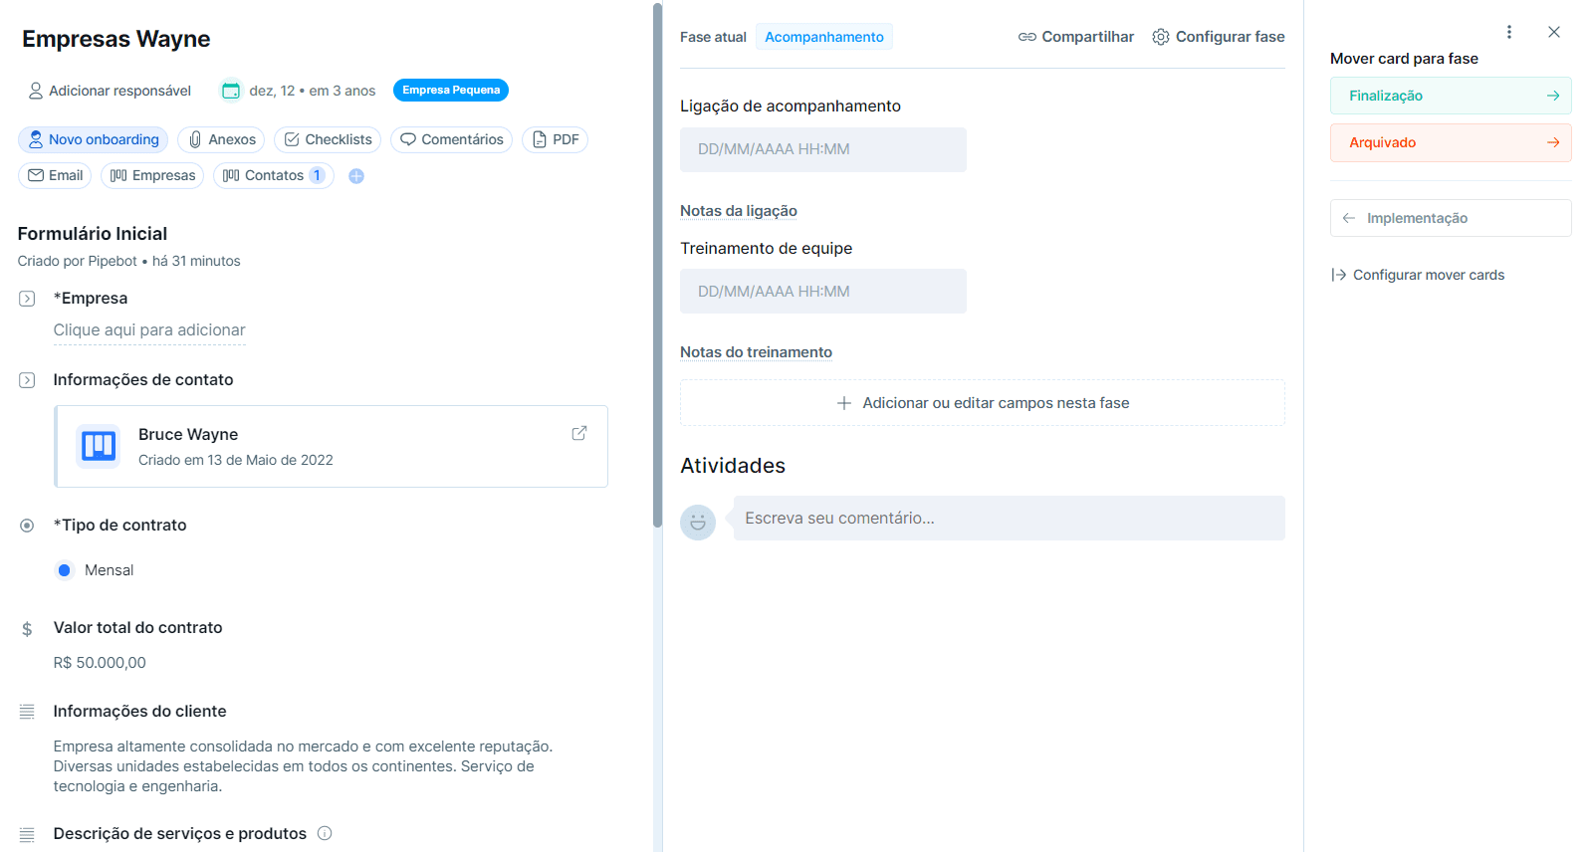Image resolution: width=1593 pixels, height=852 pixels.
Task: Open the Bruce Wayne contact card
Action: (x=332, y=446)
